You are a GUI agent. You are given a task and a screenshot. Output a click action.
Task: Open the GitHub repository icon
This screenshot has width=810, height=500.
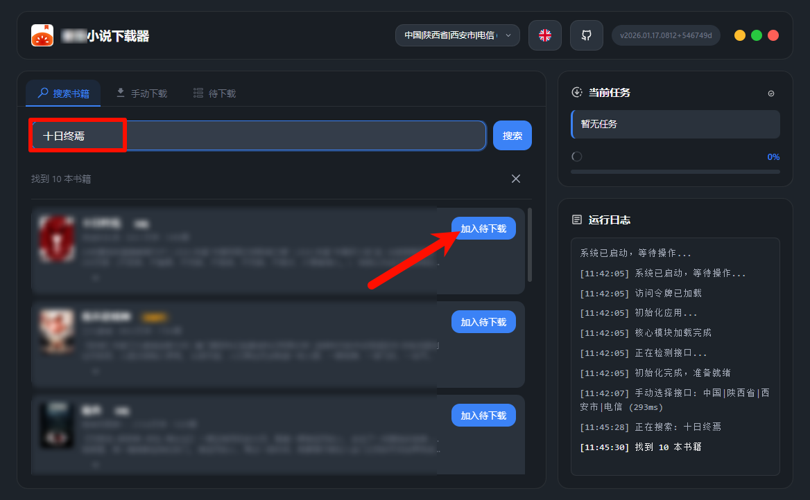587,35
